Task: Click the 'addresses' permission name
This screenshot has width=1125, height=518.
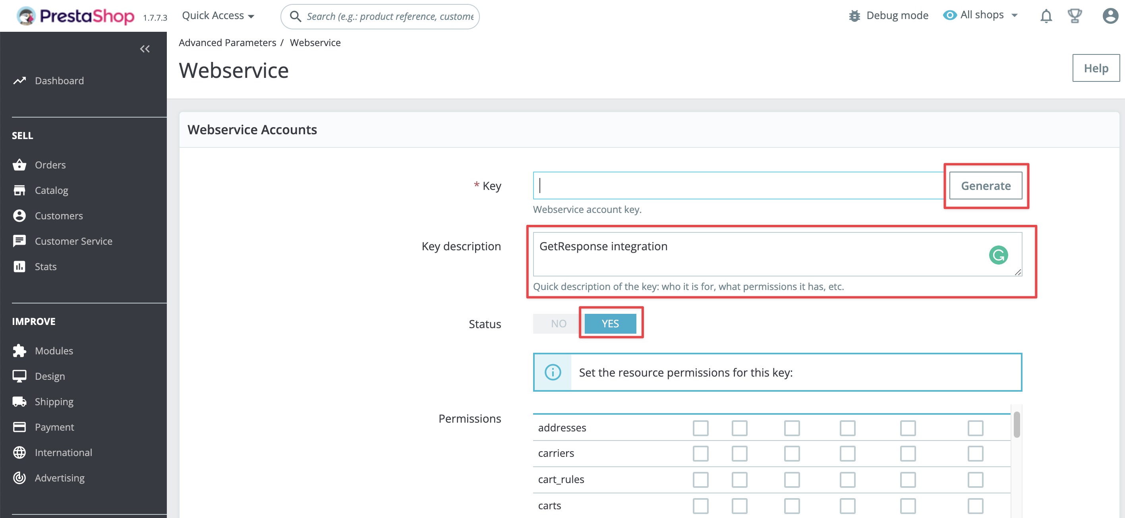Action: [562, 428]
